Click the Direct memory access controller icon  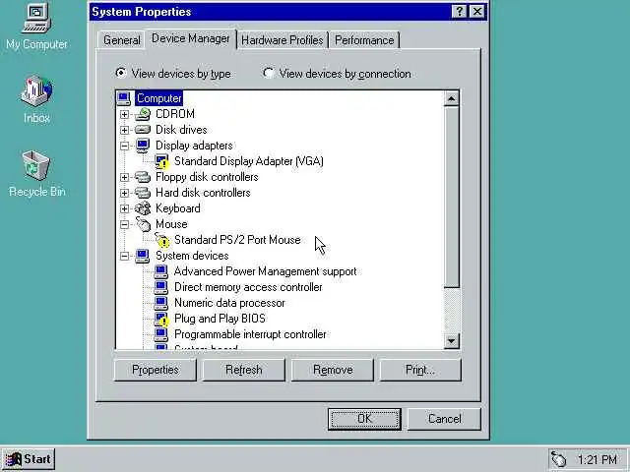[161, 287]
